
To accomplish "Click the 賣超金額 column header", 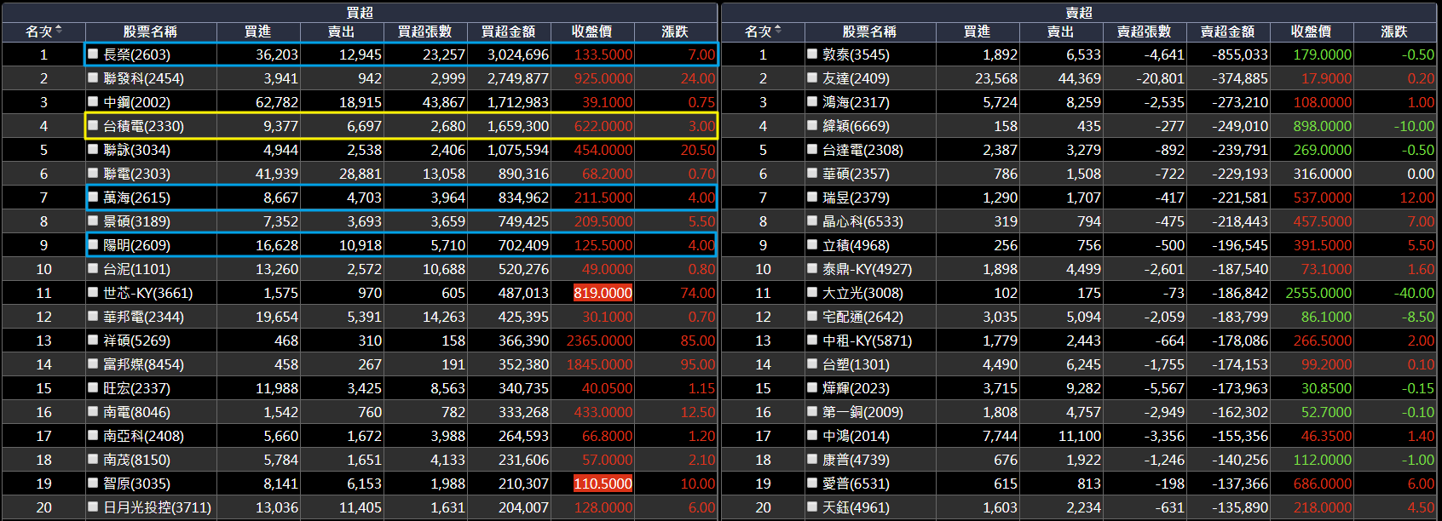I will click(1228, 31).
